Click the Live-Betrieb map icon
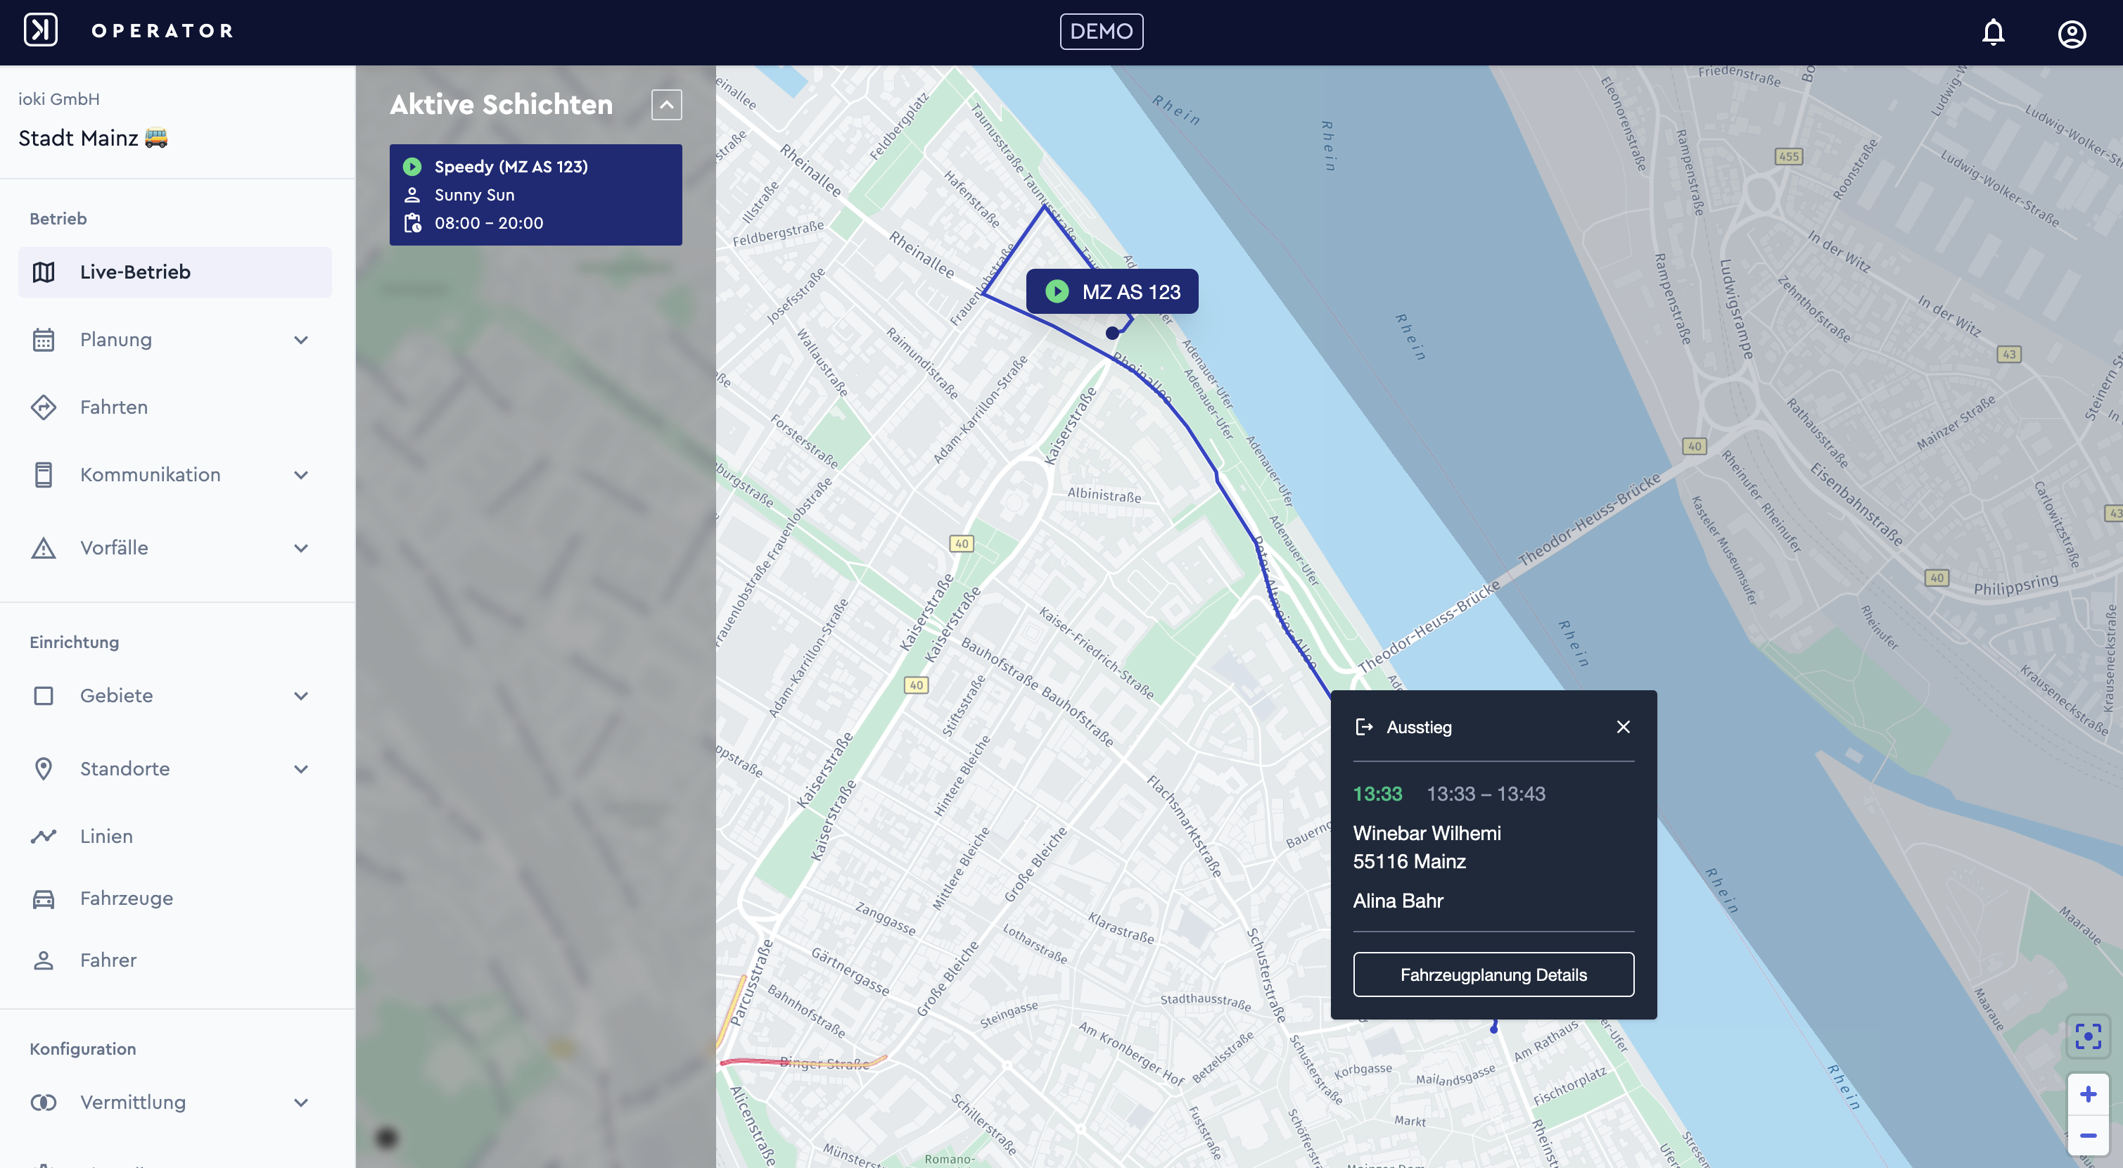Image resolution: width=2123 pixels, height=1168 pixels. [43, 272]
